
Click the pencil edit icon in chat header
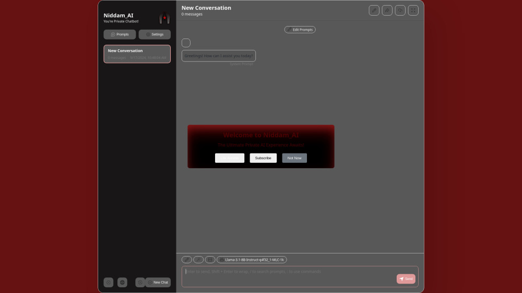374,10
